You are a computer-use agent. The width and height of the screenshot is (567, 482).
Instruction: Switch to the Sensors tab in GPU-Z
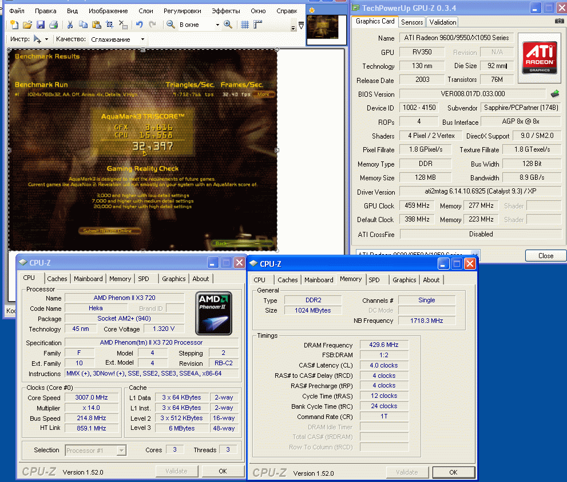tap(412, 22)
